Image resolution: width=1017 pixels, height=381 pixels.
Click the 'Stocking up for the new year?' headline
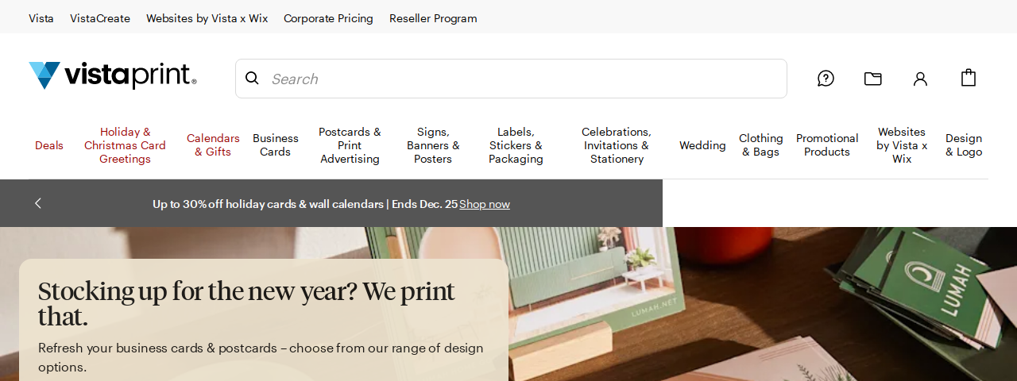246,304
